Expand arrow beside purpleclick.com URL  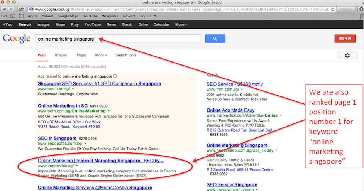coord(280,115)
